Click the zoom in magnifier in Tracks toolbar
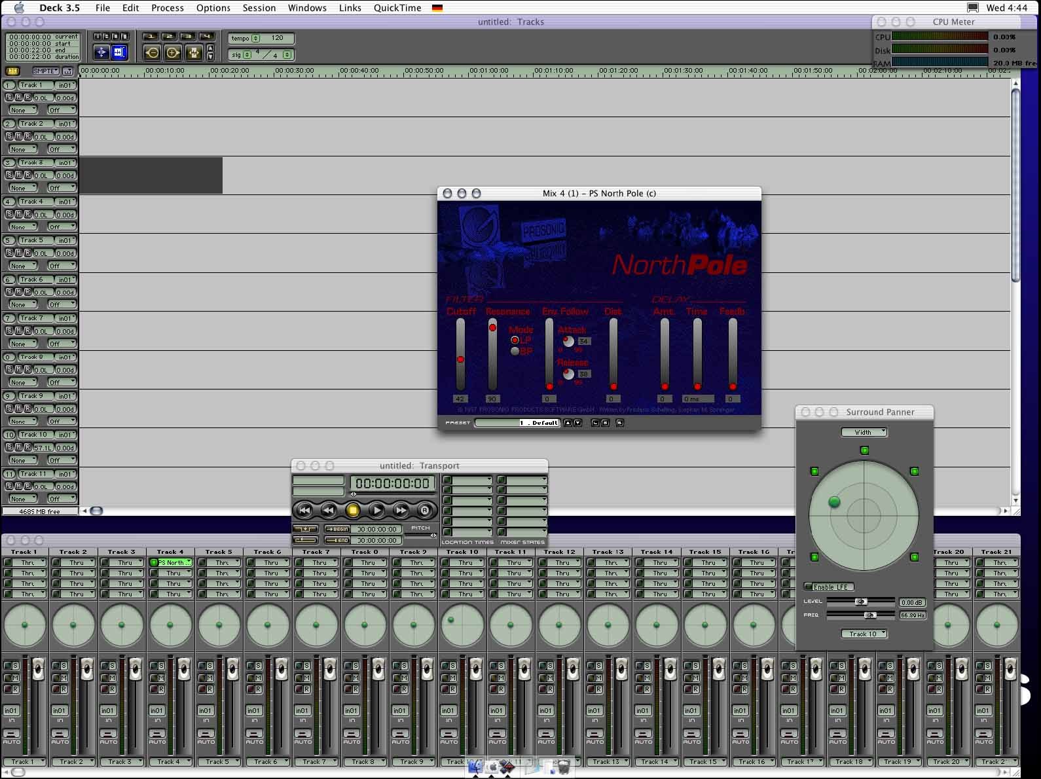The height and width of the screenshot is (779, 1041). click(x=173, y=52)
